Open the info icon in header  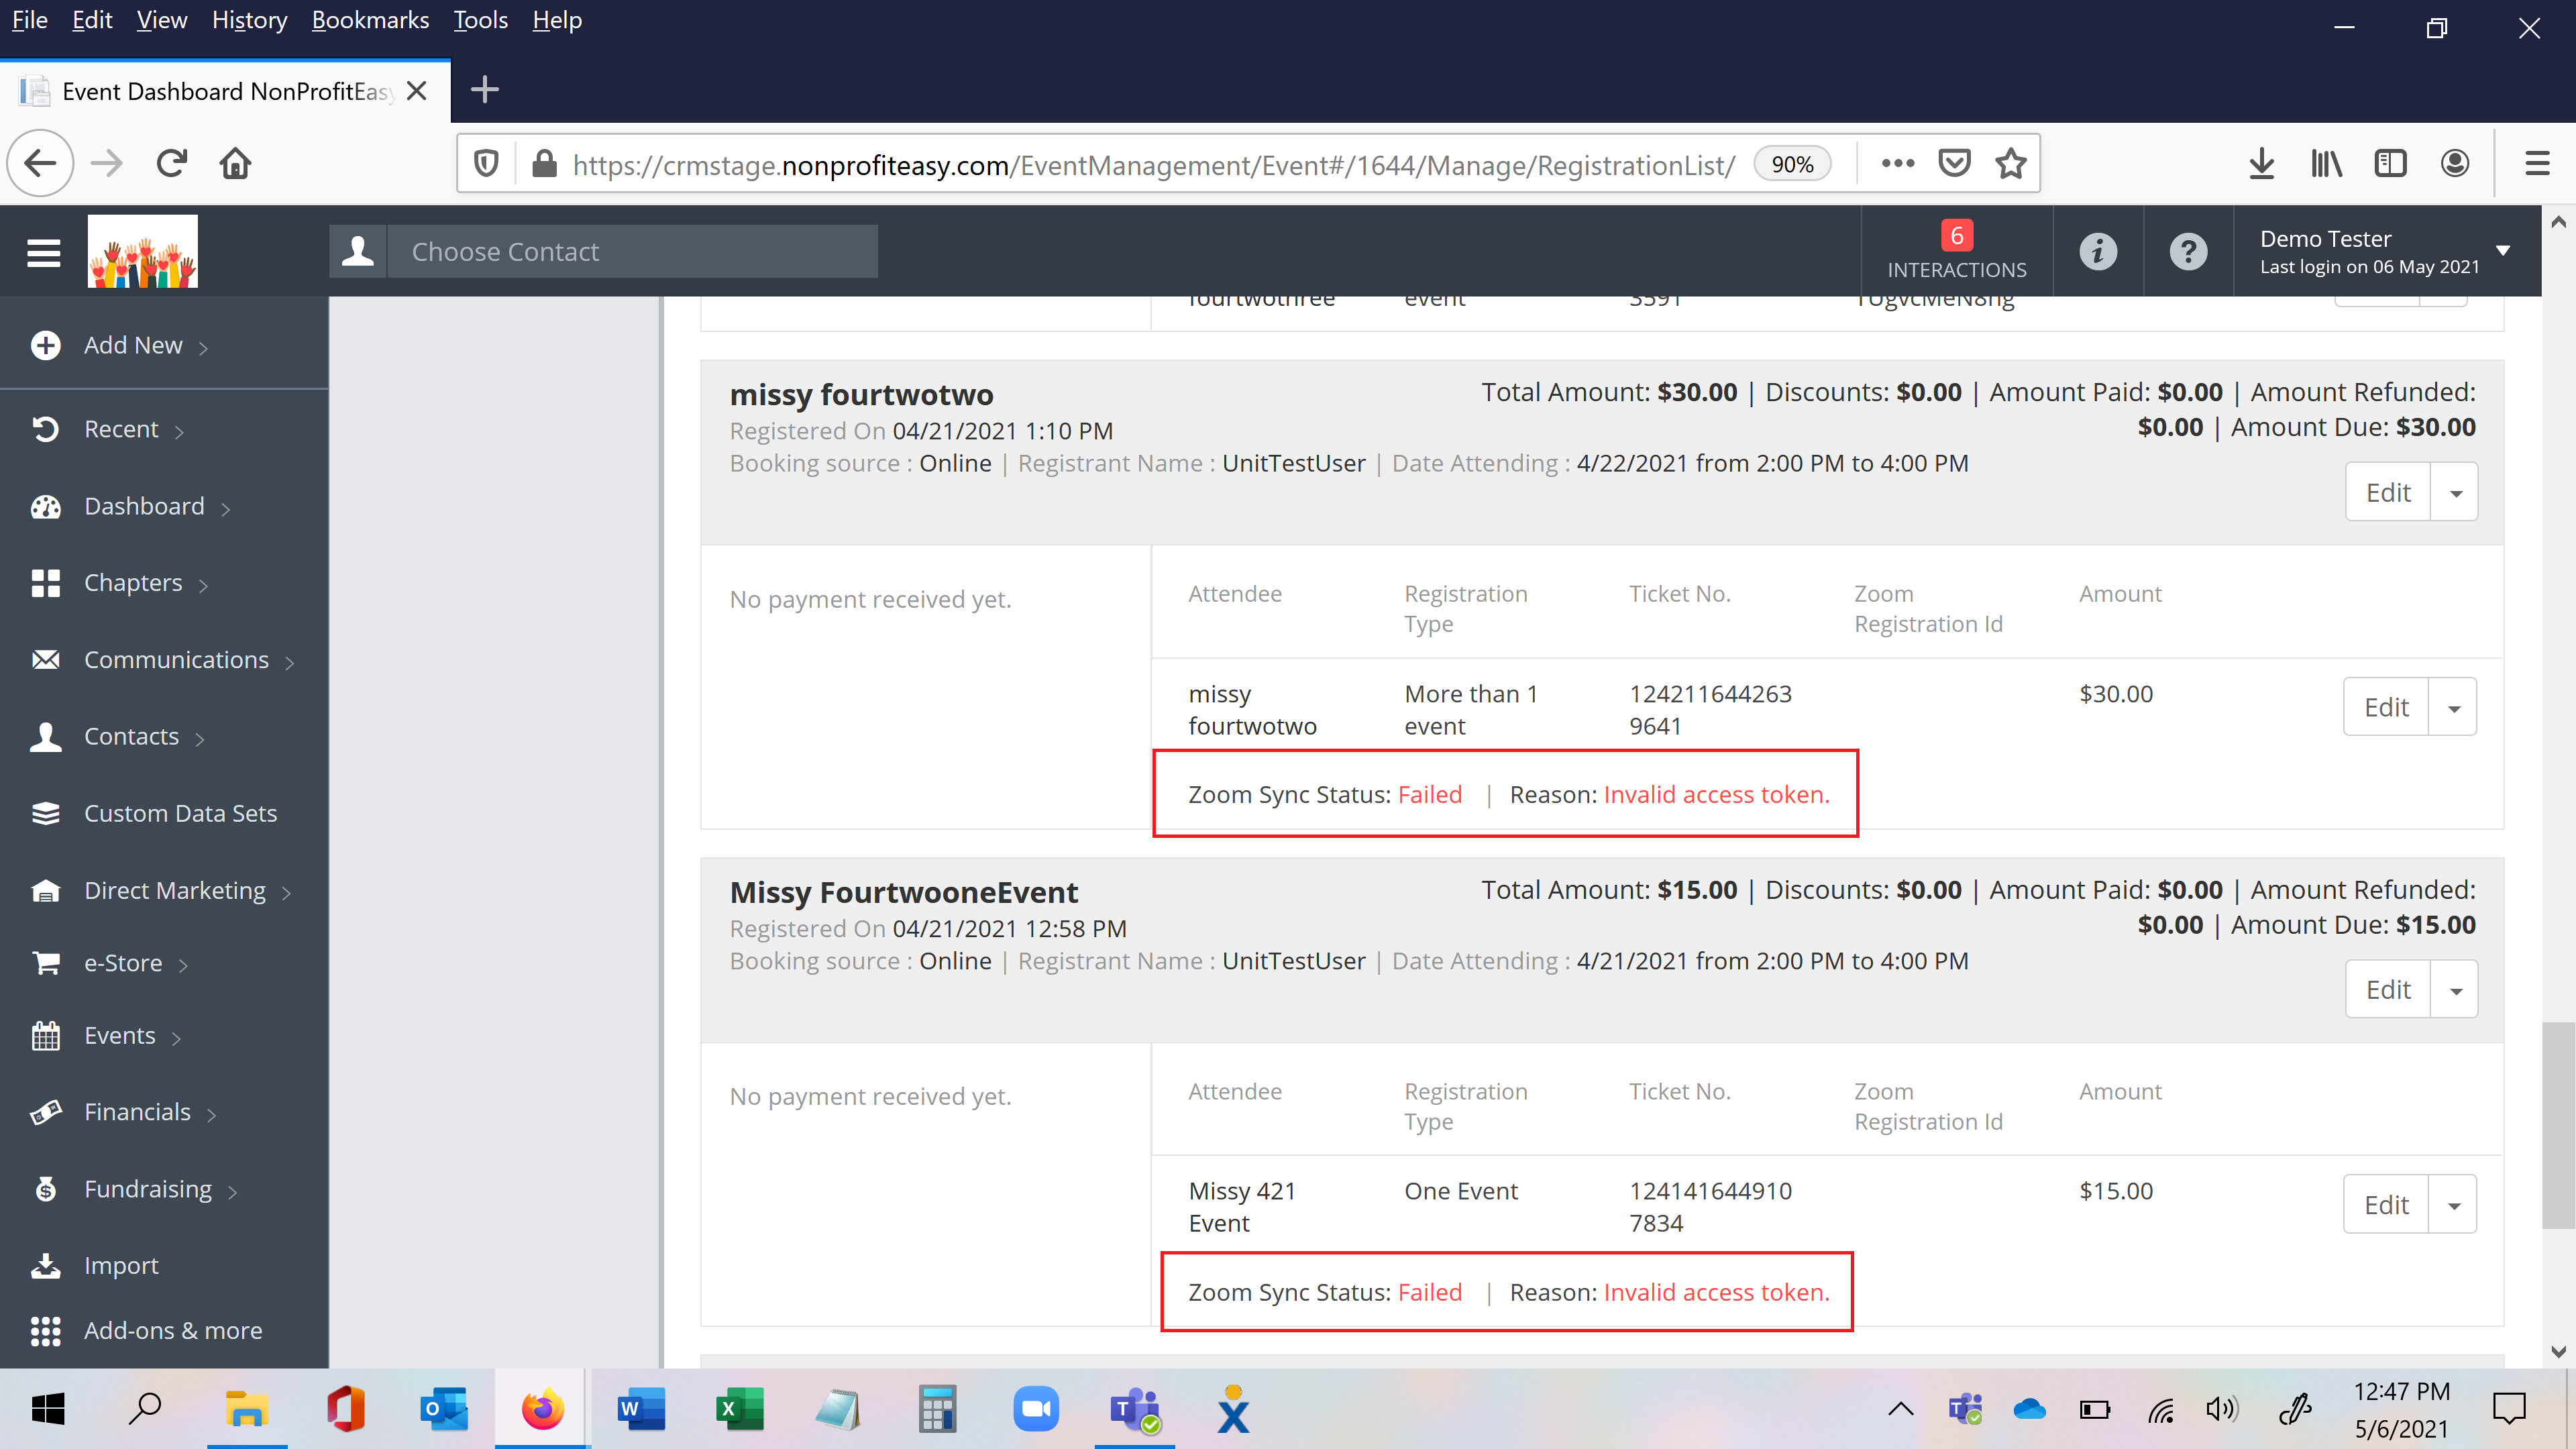[2098, 251]
